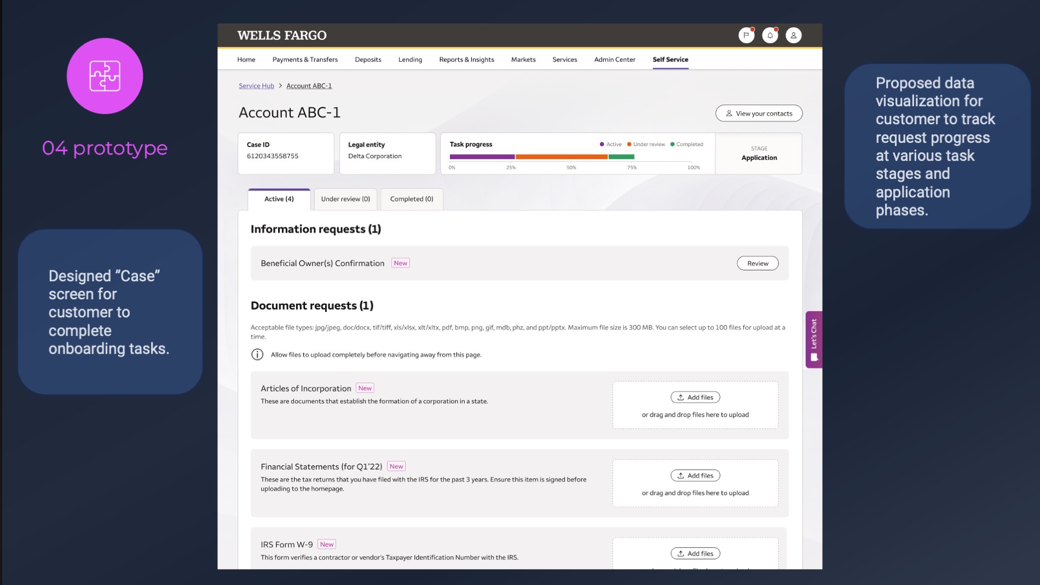The height and width of the screenshot is (585, 1040).
Task: Review Beneficial Owner(s) Confirmation request
Action: (x=758, y=263)
